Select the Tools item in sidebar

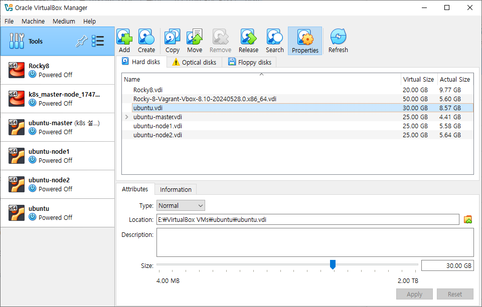click(x=58, y=41)
